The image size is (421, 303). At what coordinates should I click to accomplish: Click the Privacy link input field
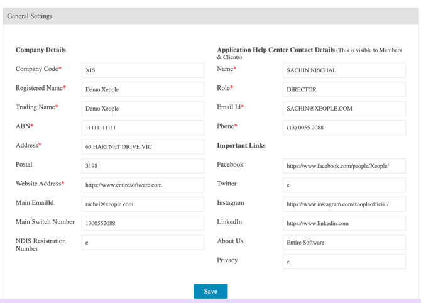[344, 262]
